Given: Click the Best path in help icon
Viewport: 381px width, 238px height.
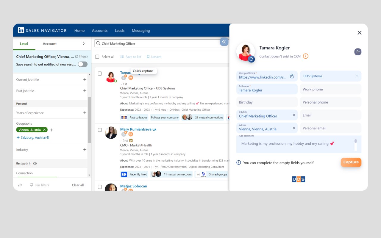Looking at the screenshot, I should click(35, 163).
